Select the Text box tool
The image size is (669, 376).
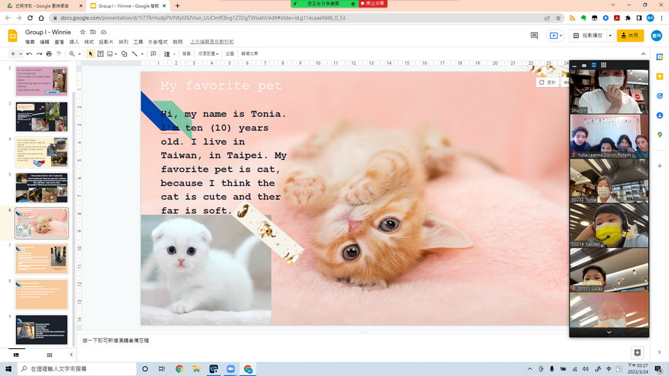tap(100, 54)
